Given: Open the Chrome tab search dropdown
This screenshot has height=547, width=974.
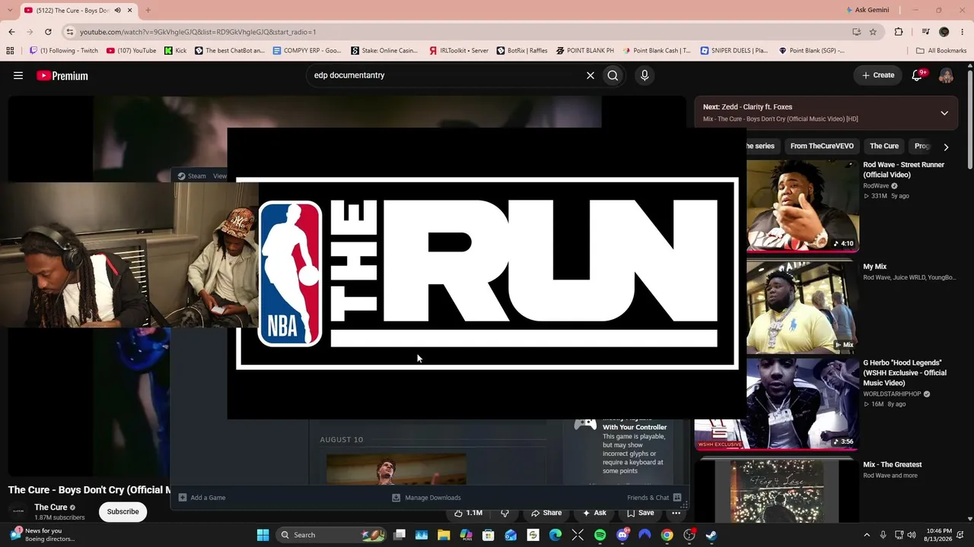Looking at the screenshot, I should tap(11, 10).
